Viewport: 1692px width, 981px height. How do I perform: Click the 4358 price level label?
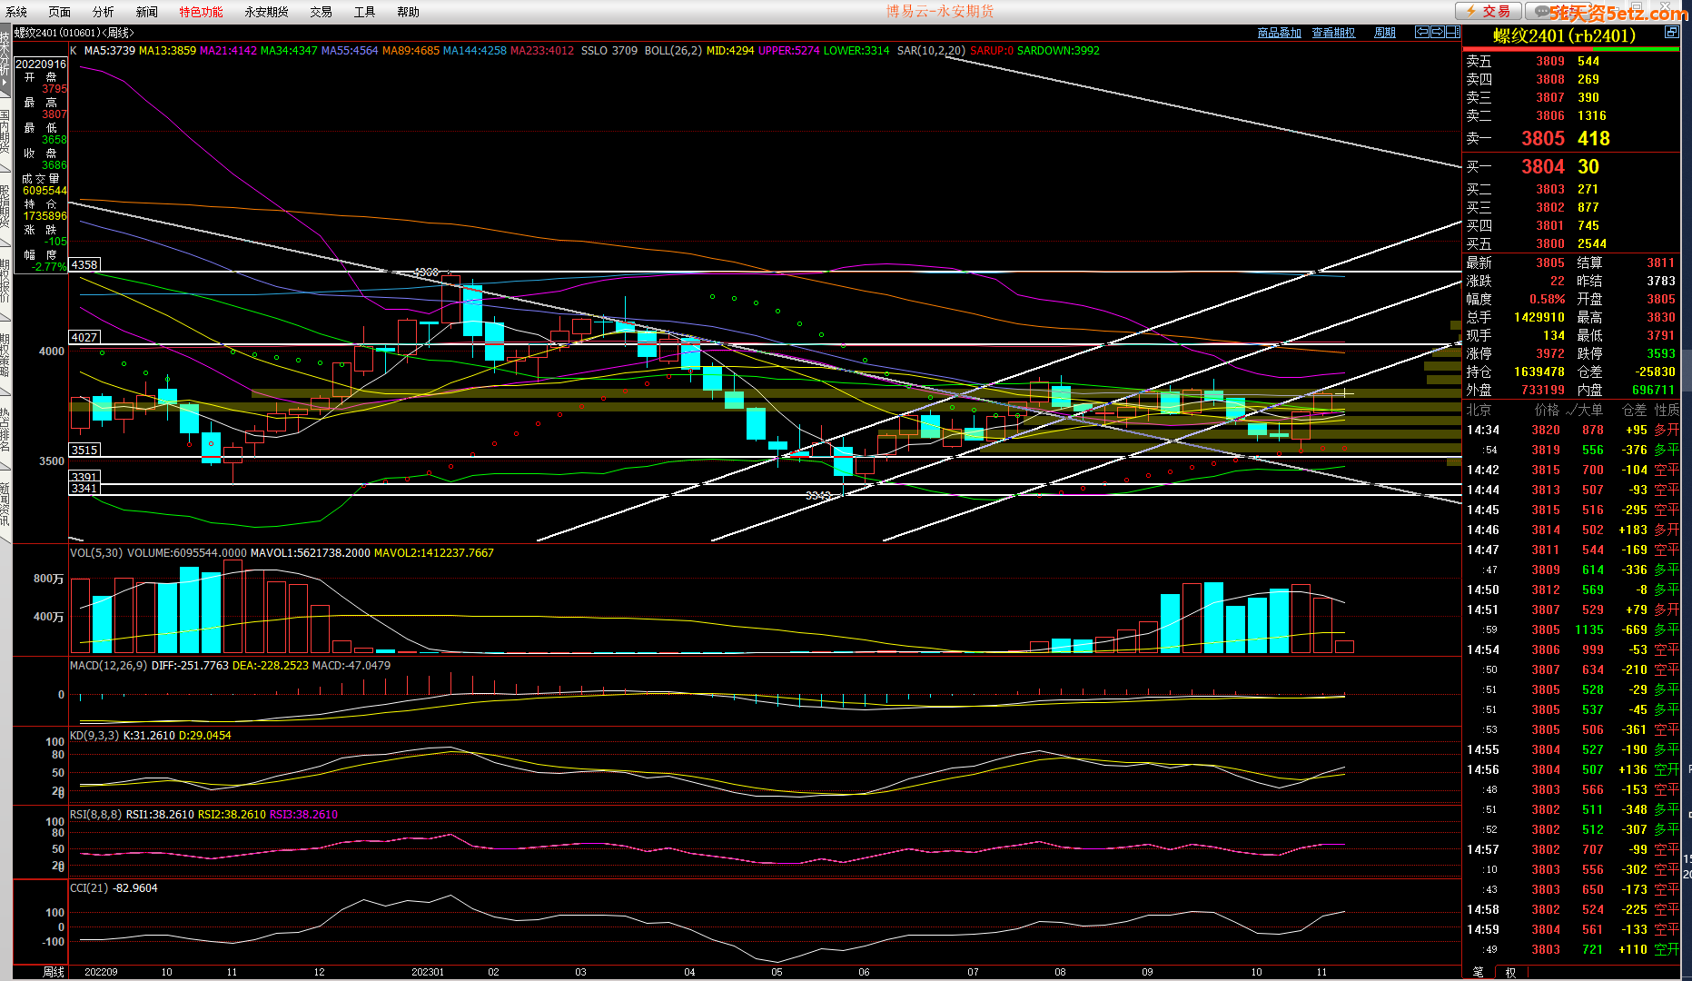[84, 264]
